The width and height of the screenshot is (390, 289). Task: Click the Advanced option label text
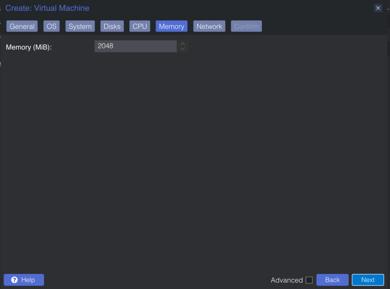tap(287, 280)
